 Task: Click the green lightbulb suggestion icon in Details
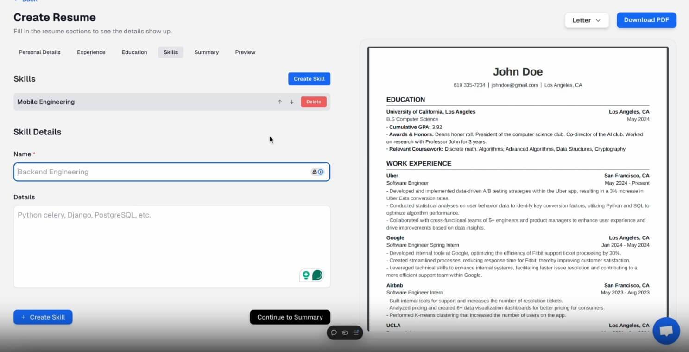point(306,275)
